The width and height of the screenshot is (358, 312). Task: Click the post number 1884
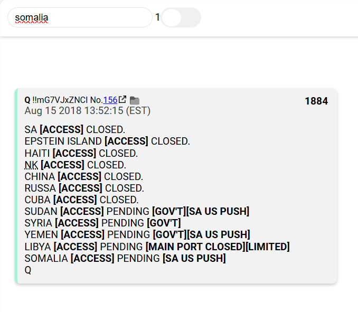[x=316, y=101]
